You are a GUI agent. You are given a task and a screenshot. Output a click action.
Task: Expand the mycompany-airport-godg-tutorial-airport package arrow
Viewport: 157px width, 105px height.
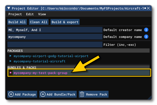coord(11,56)
